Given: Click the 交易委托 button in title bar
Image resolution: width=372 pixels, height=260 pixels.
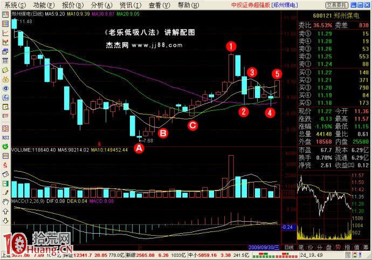Looking at the screenshot, I should [x=336, y=5].
